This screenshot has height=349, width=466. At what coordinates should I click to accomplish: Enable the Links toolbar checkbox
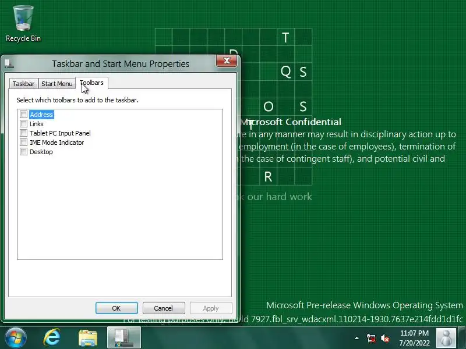tap(23, 123)
